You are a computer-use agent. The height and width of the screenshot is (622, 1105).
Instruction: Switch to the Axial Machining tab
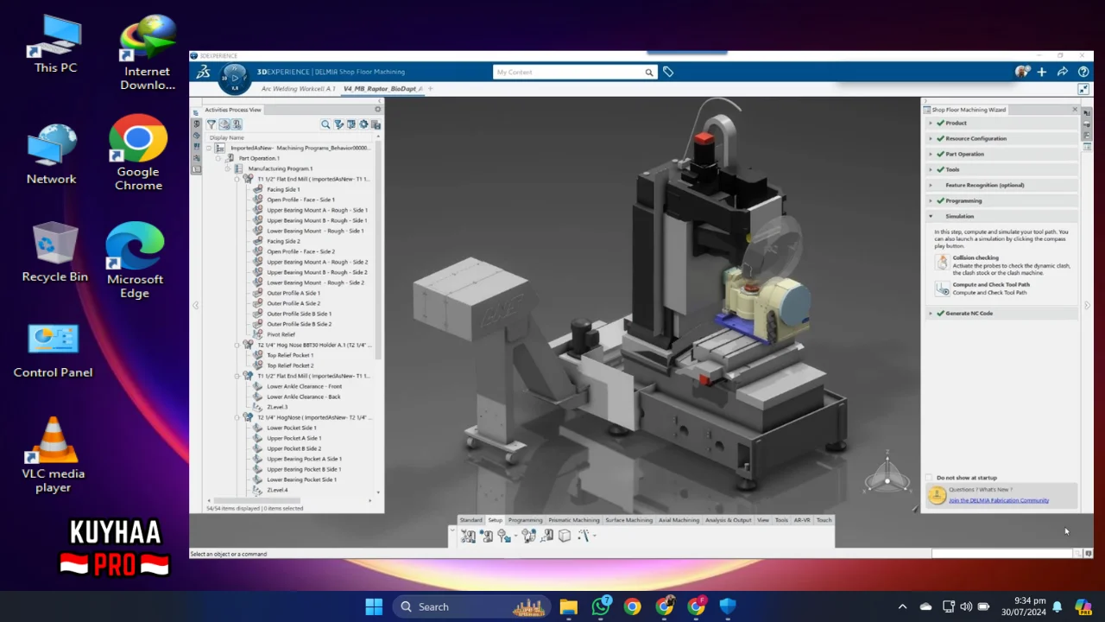[x=679, y=520]
